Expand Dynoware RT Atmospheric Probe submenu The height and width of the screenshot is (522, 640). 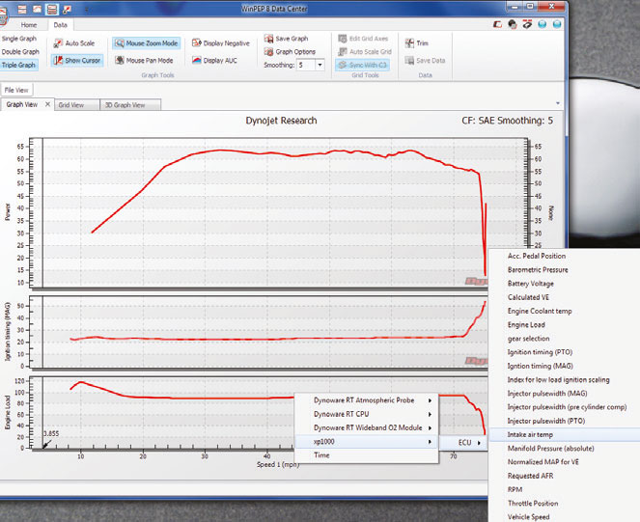(367, 400)
